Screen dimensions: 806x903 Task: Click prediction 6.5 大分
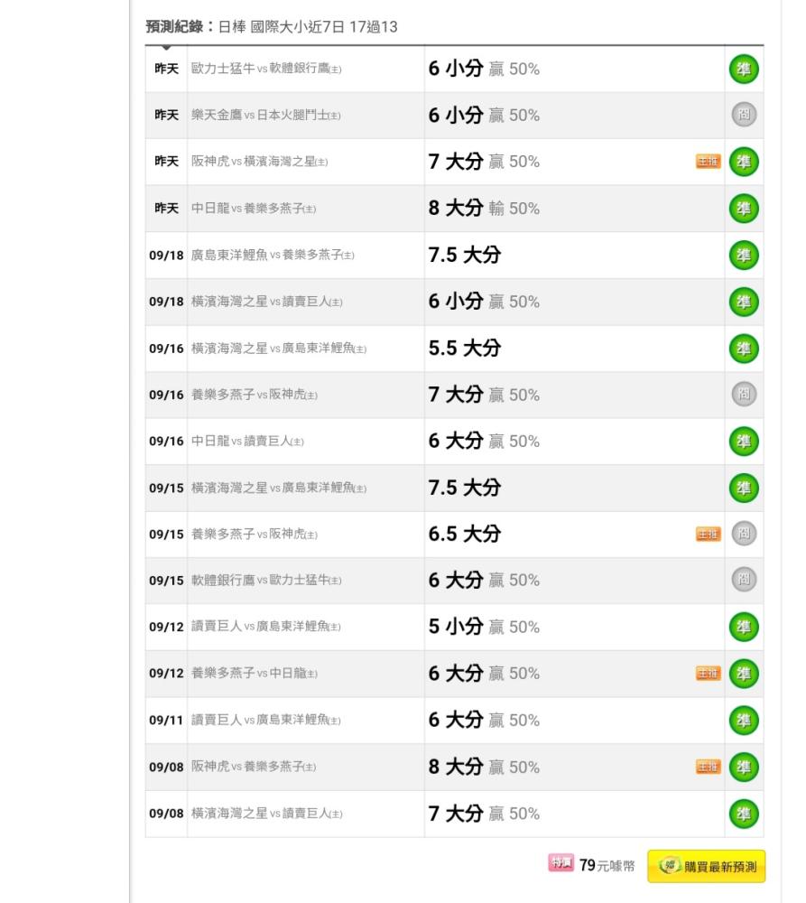465,534
